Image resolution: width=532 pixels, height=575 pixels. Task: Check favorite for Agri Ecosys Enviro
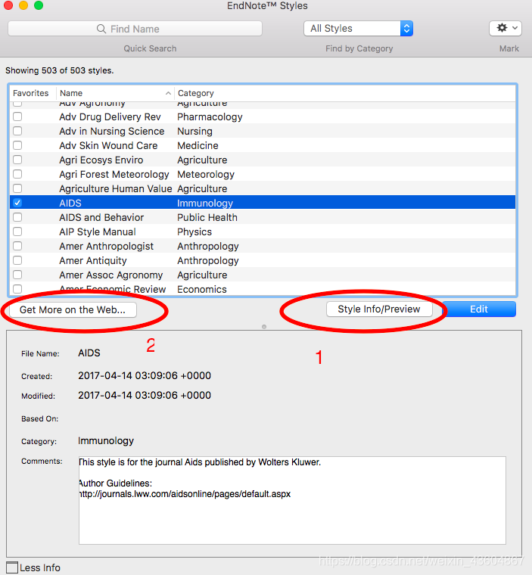click(17, 160)
